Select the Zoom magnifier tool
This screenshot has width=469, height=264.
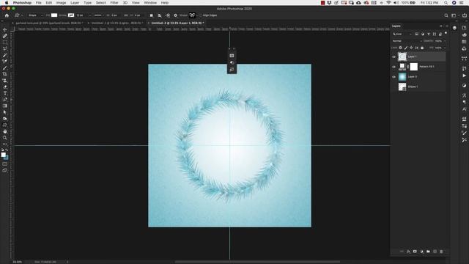tap(5, 138)
